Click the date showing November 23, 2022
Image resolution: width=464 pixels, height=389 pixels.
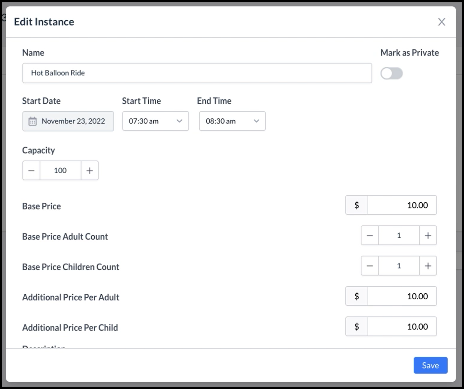click(x=73, y=121)
